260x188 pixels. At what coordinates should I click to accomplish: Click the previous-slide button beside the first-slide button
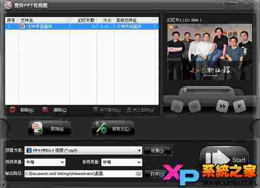tap(194, 106)
